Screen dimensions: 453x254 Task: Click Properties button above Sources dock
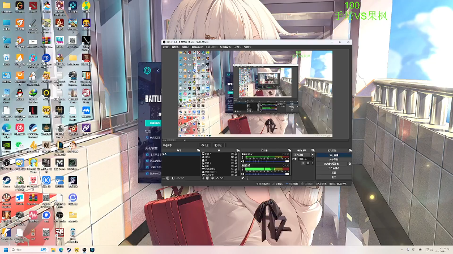(x=205, y=146)
